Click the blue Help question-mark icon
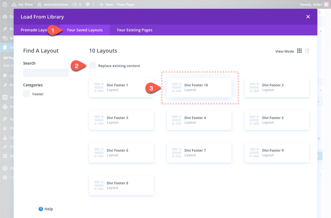 tap(41, 209)
